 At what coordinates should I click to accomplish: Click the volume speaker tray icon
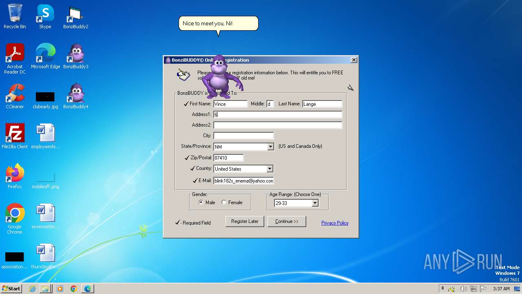pyautogui.click(x=463, y=289)
